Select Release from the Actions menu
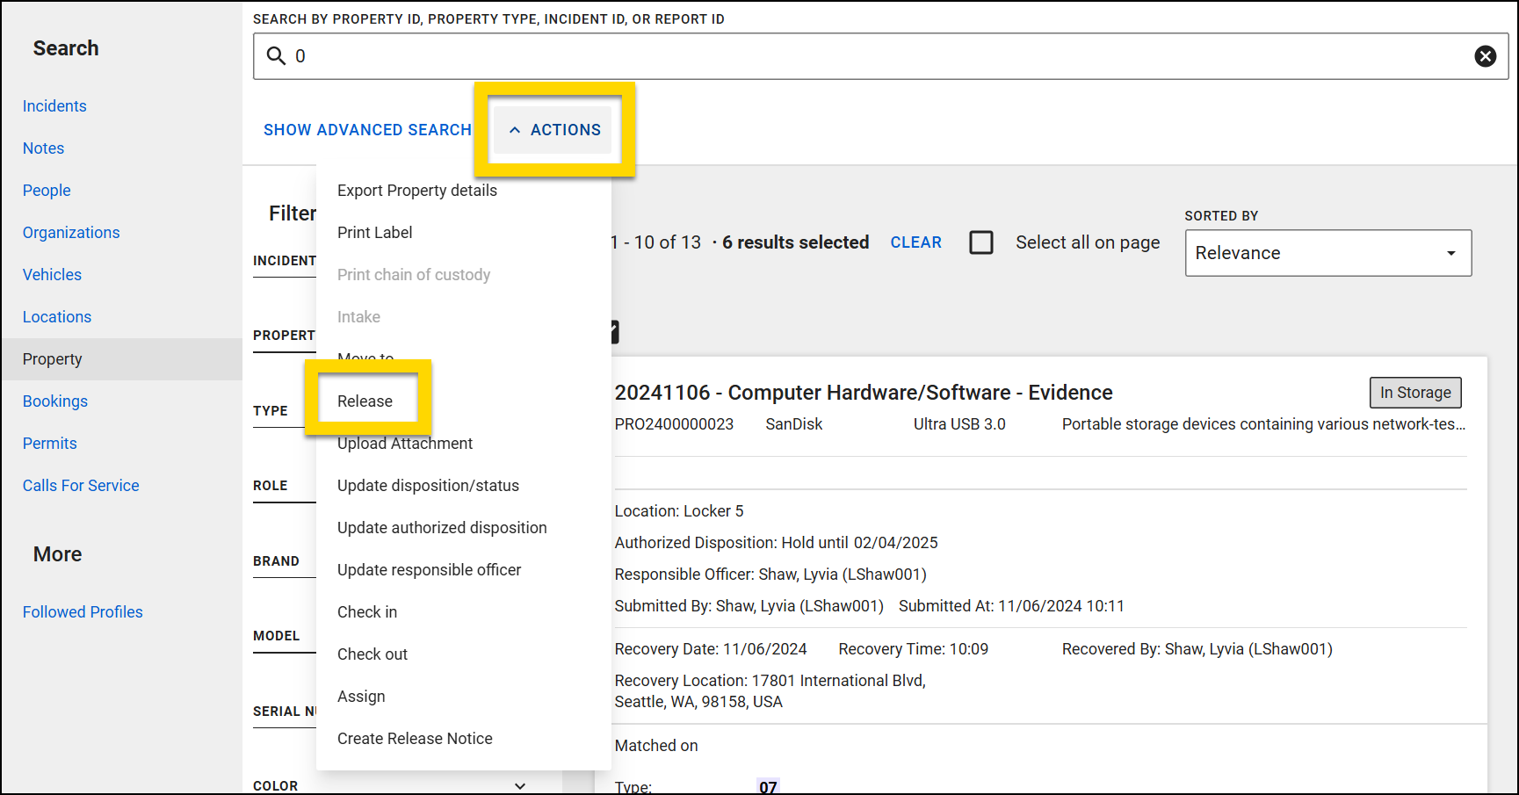Image resolution: width=1519 pixels, height=795 pixels. [365, 401]
